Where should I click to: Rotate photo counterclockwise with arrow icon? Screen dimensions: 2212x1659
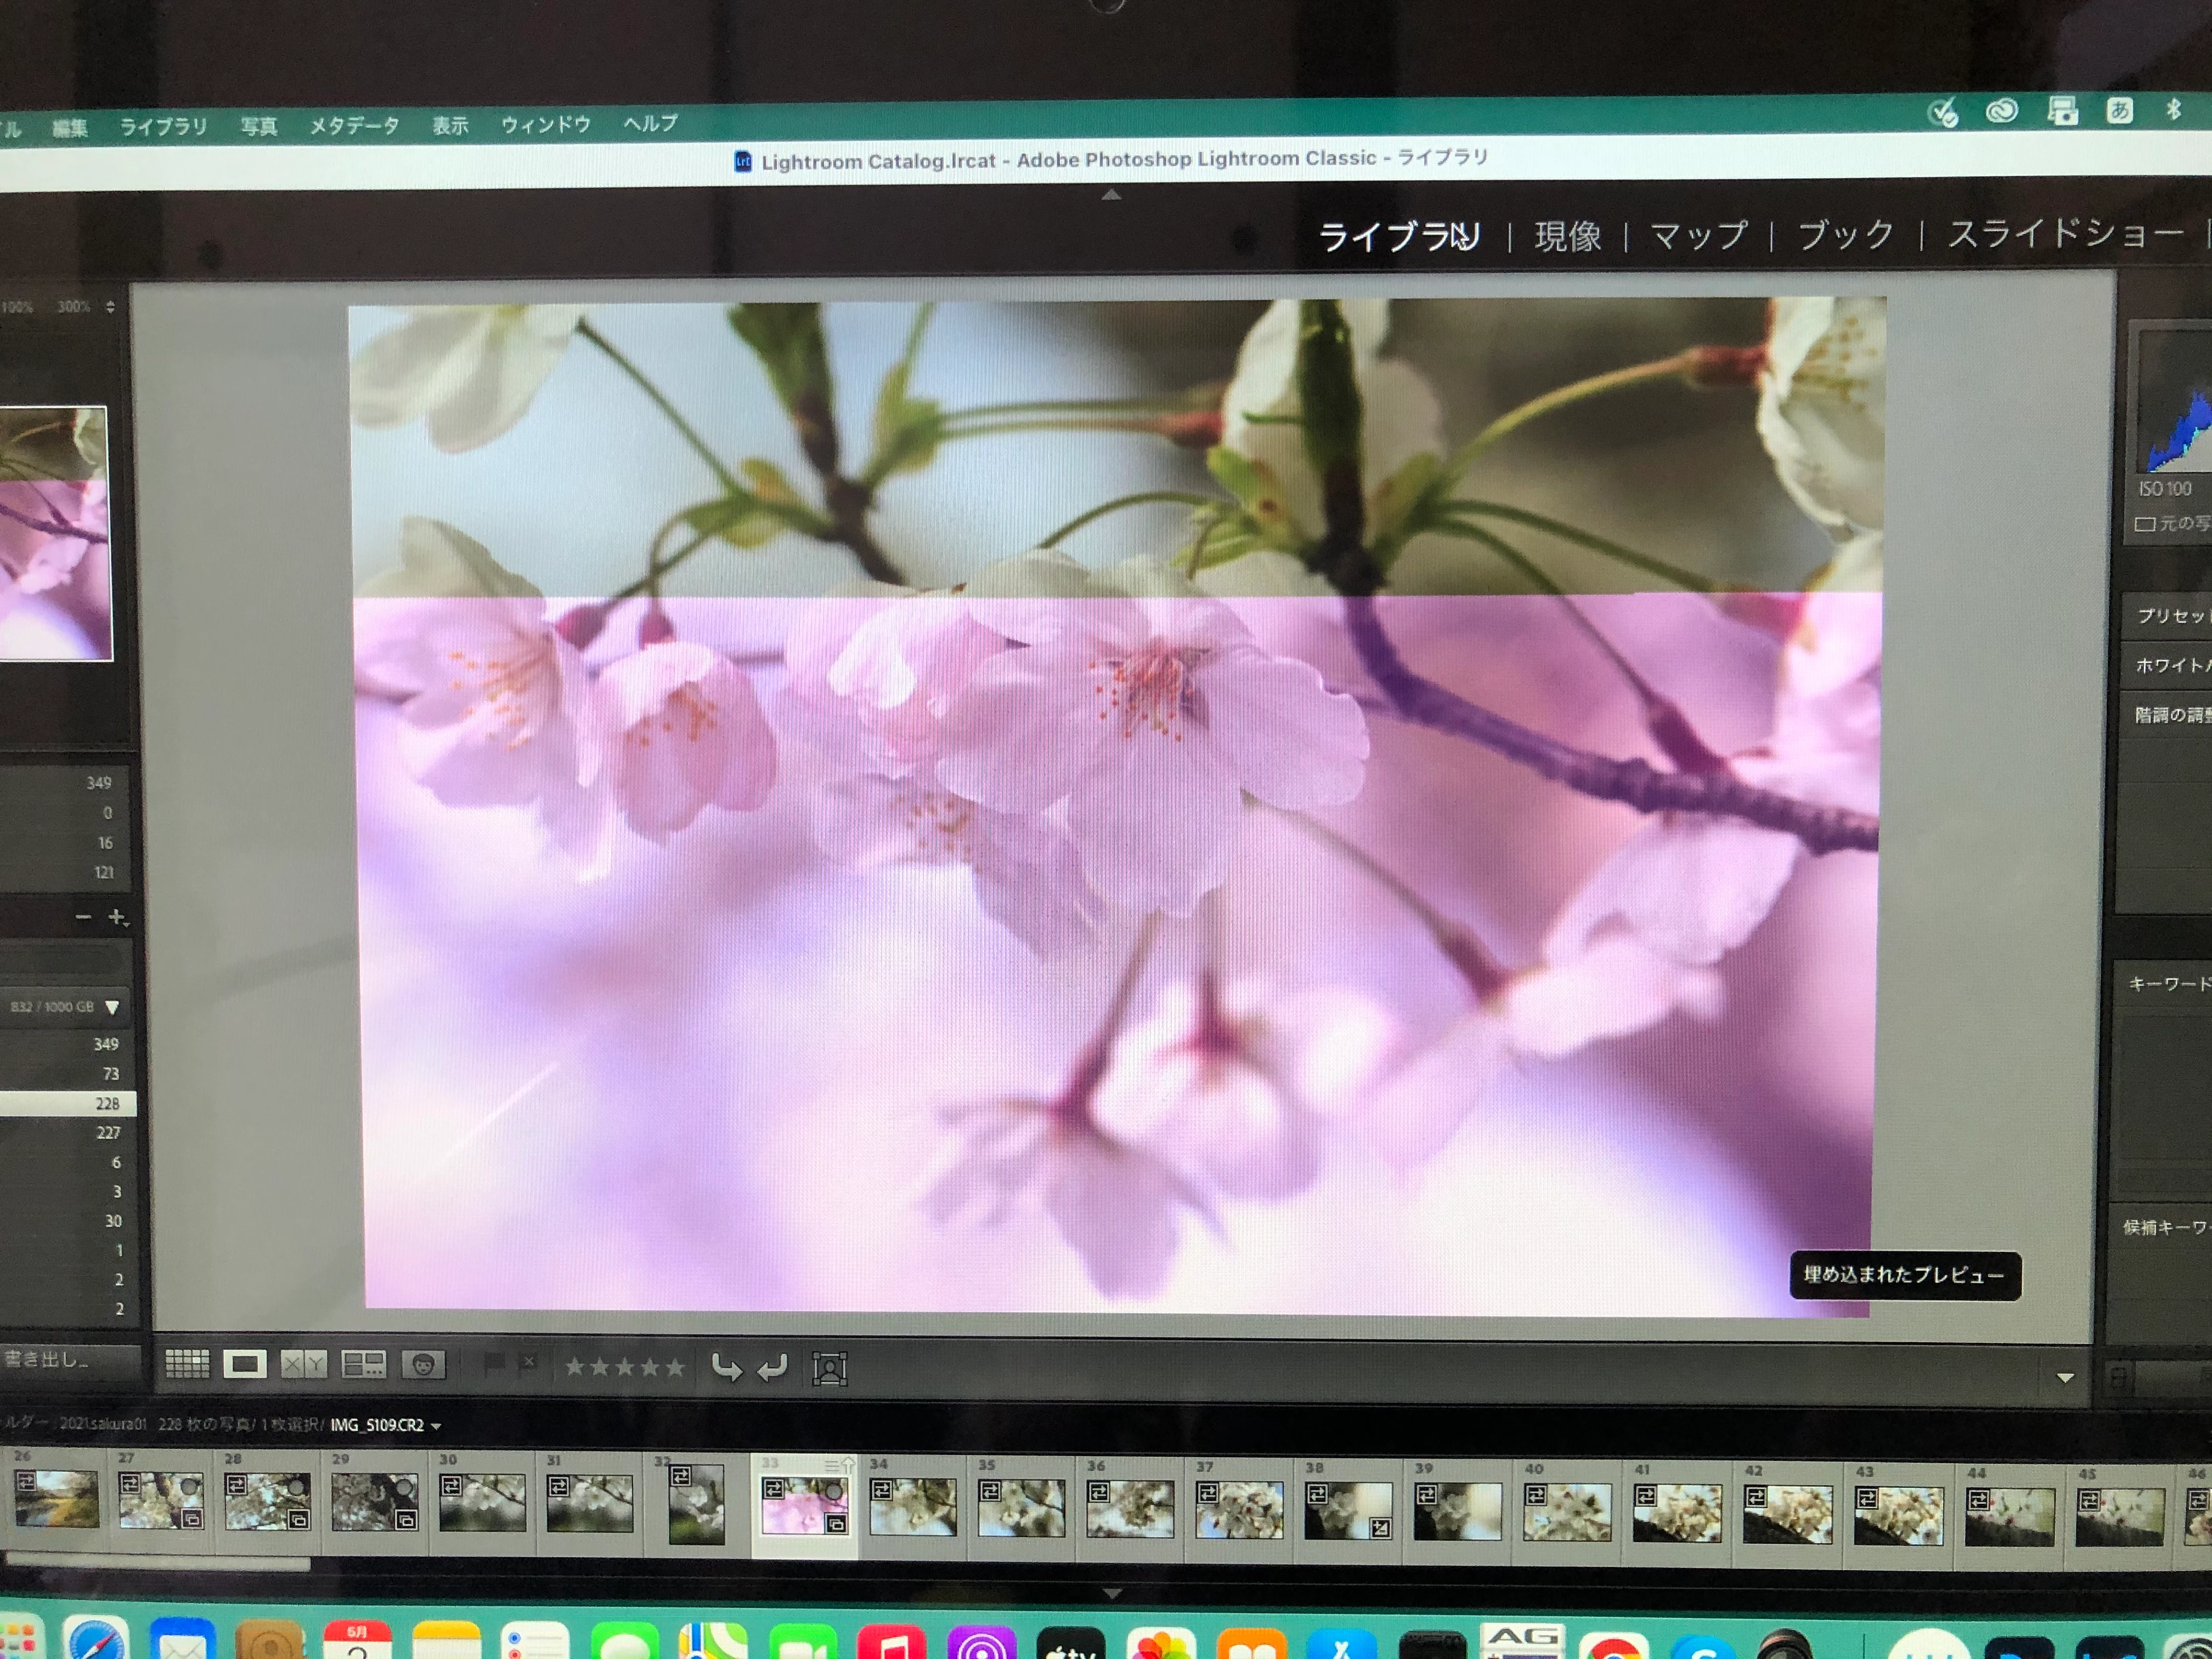point(727,1368)
